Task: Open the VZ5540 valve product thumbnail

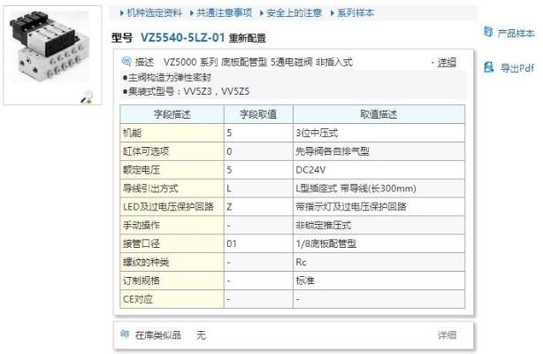Action: pyautogui.click(x=50, y=54)
